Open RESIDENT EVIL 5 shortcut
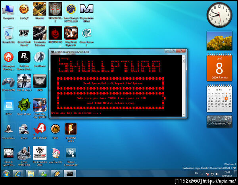The height and width of the screenshot is (185, 238). pyautogui.click(x=71, y=133)
